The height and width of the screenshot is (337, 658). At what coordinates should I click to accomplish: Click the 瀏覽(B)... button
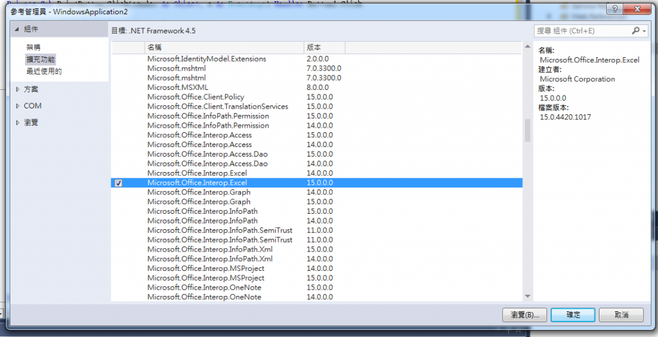pos(524,315)
